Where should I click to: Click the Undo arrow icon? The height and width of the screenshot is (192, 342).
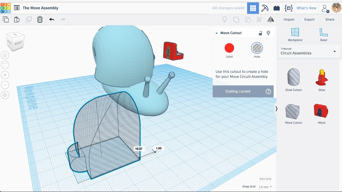pos(52,19)
